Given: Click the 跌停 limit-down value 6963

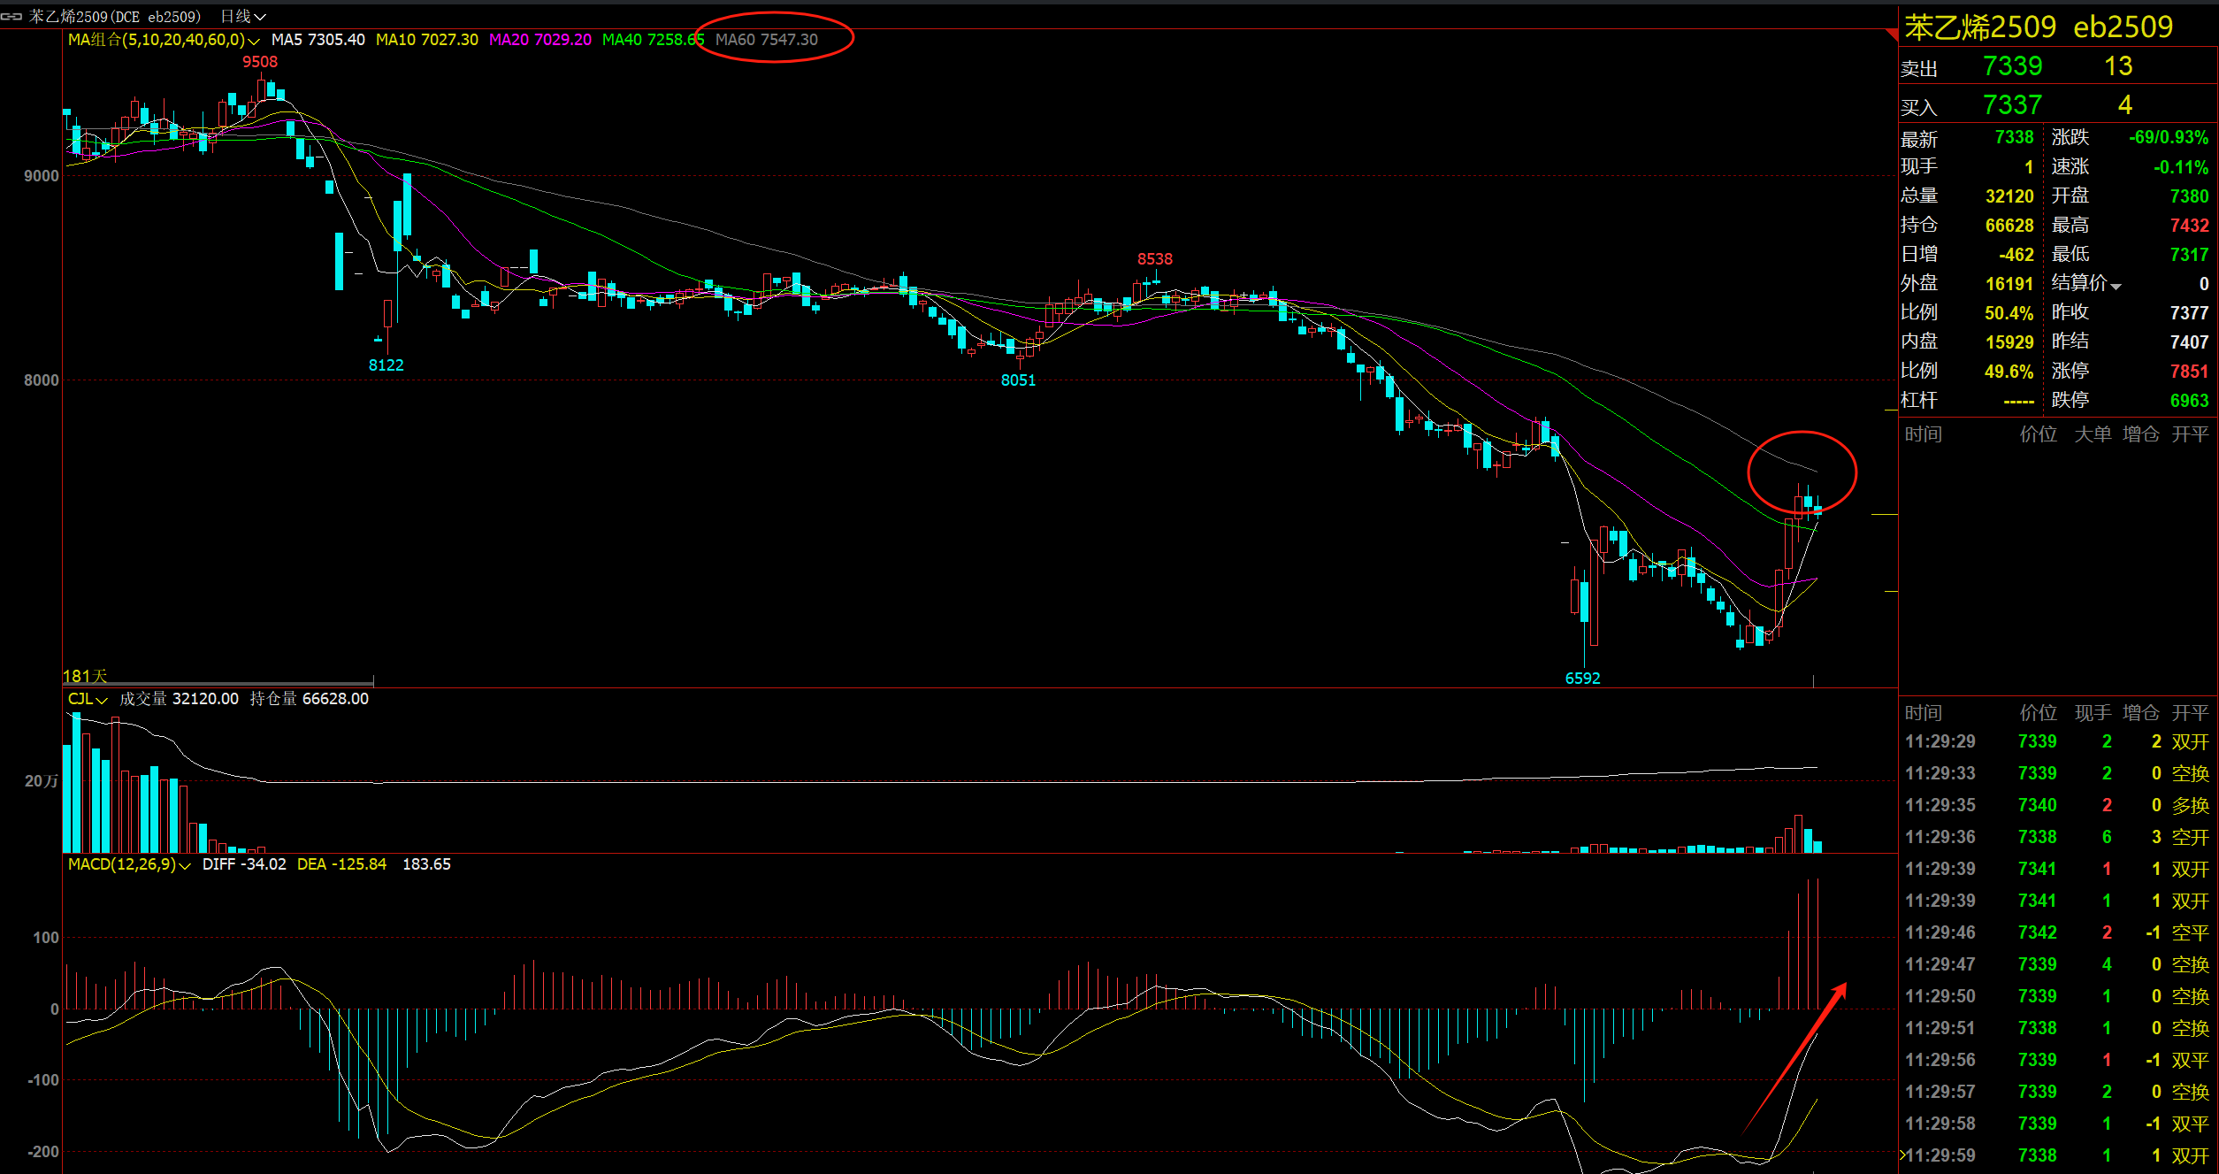Looking at the screenshot, I should coord(2189,401).
